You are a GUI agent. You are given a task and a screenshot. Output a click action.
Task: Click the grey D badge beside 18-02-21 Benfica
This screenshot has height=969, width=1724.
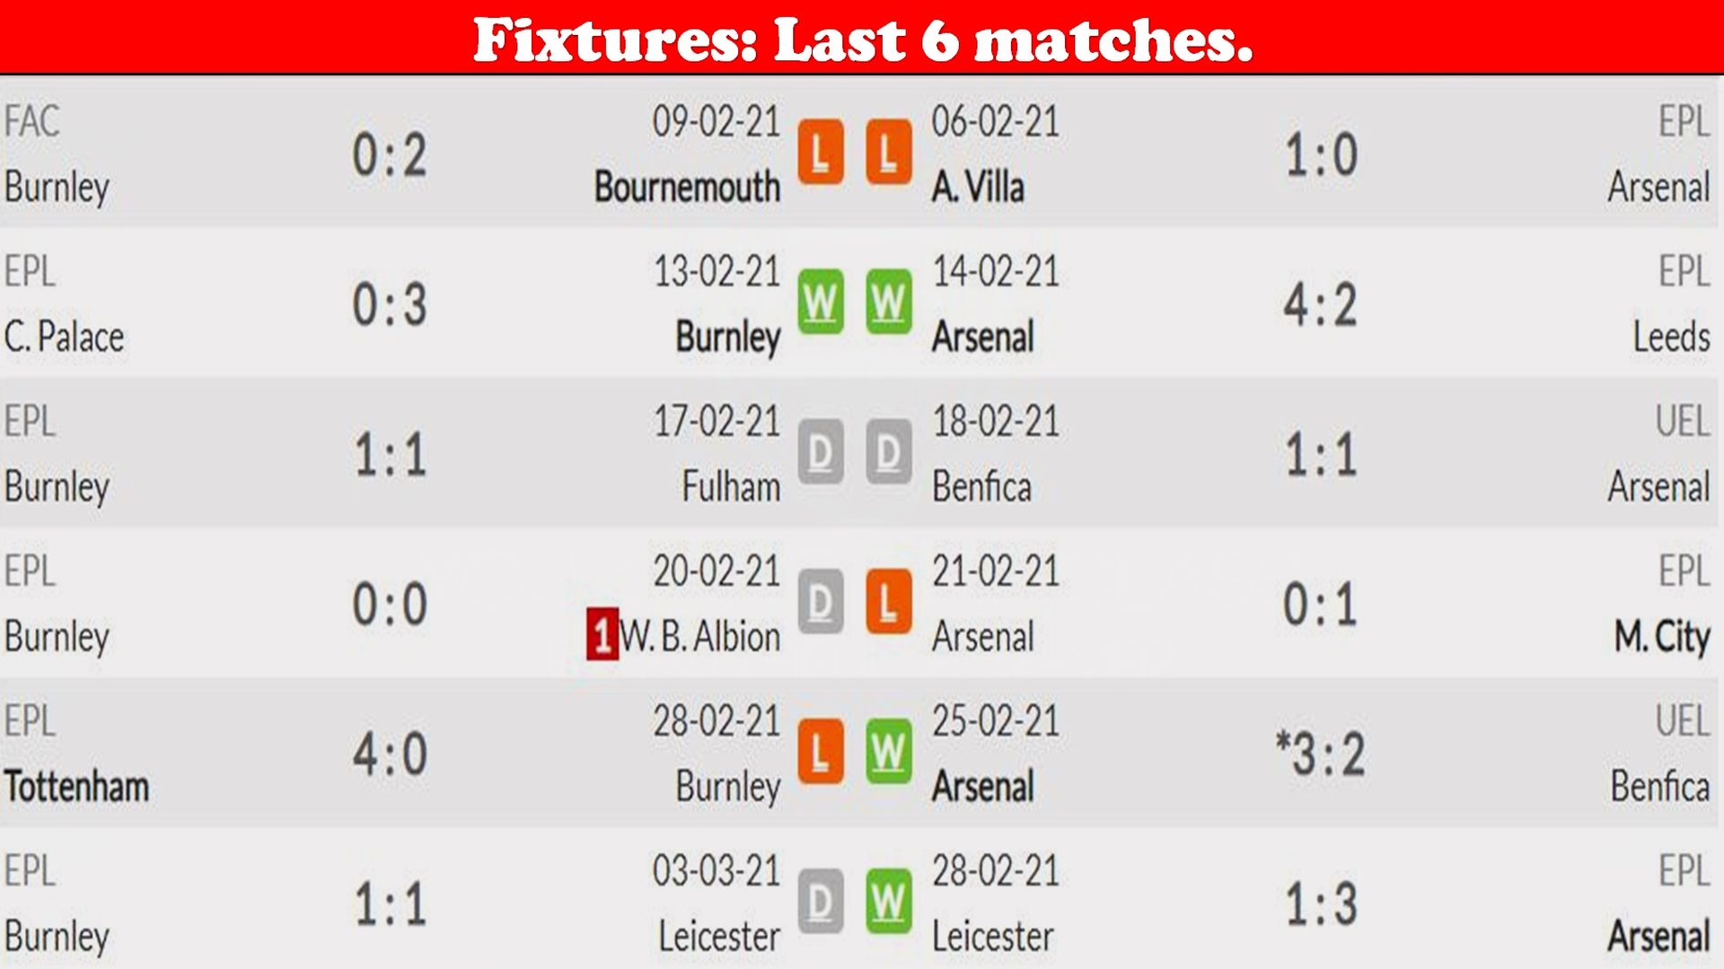point(889,451)
